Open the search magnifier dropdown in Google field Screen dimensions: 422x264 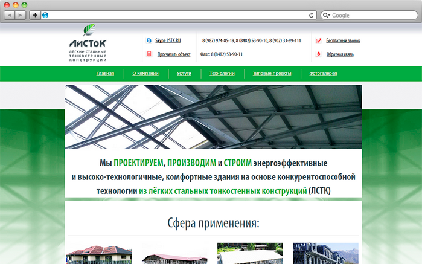click(327, 15)
